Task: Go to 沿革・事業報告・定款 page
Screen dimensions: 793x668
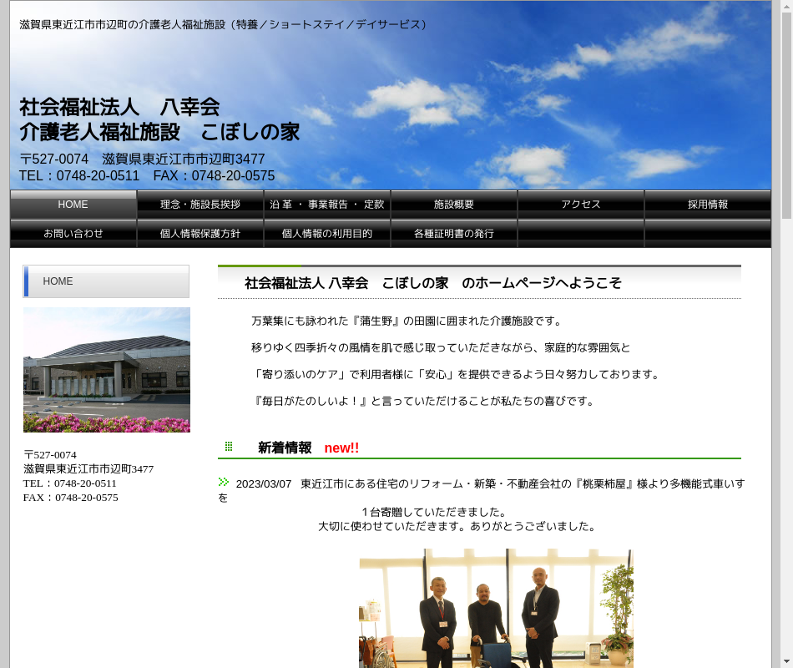Action: tap(327, 205)
